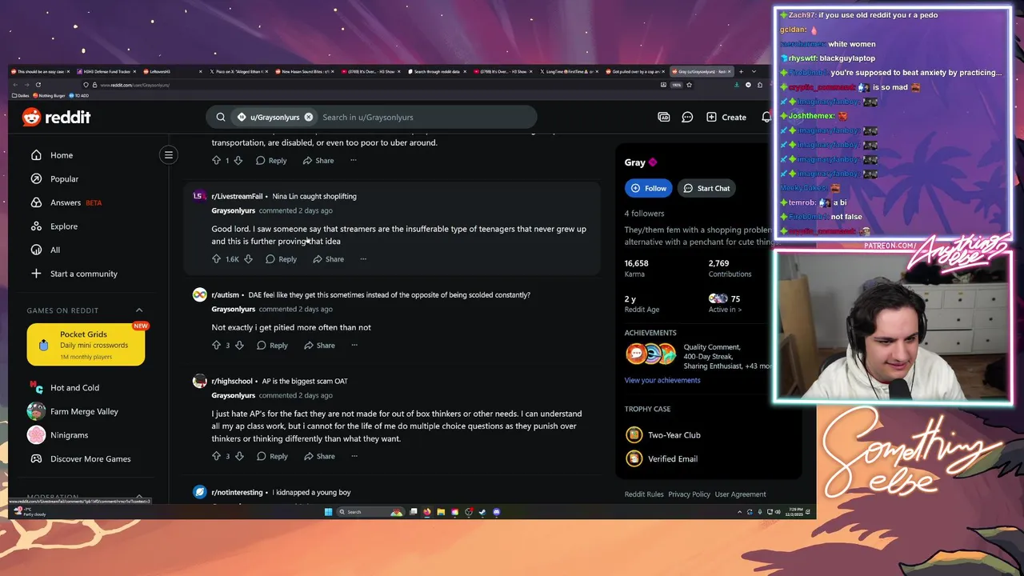The height and width of the screenshot is (576, 1024).
Task: Open more options on r/highschool comment
Action: (x=354, y=456)
